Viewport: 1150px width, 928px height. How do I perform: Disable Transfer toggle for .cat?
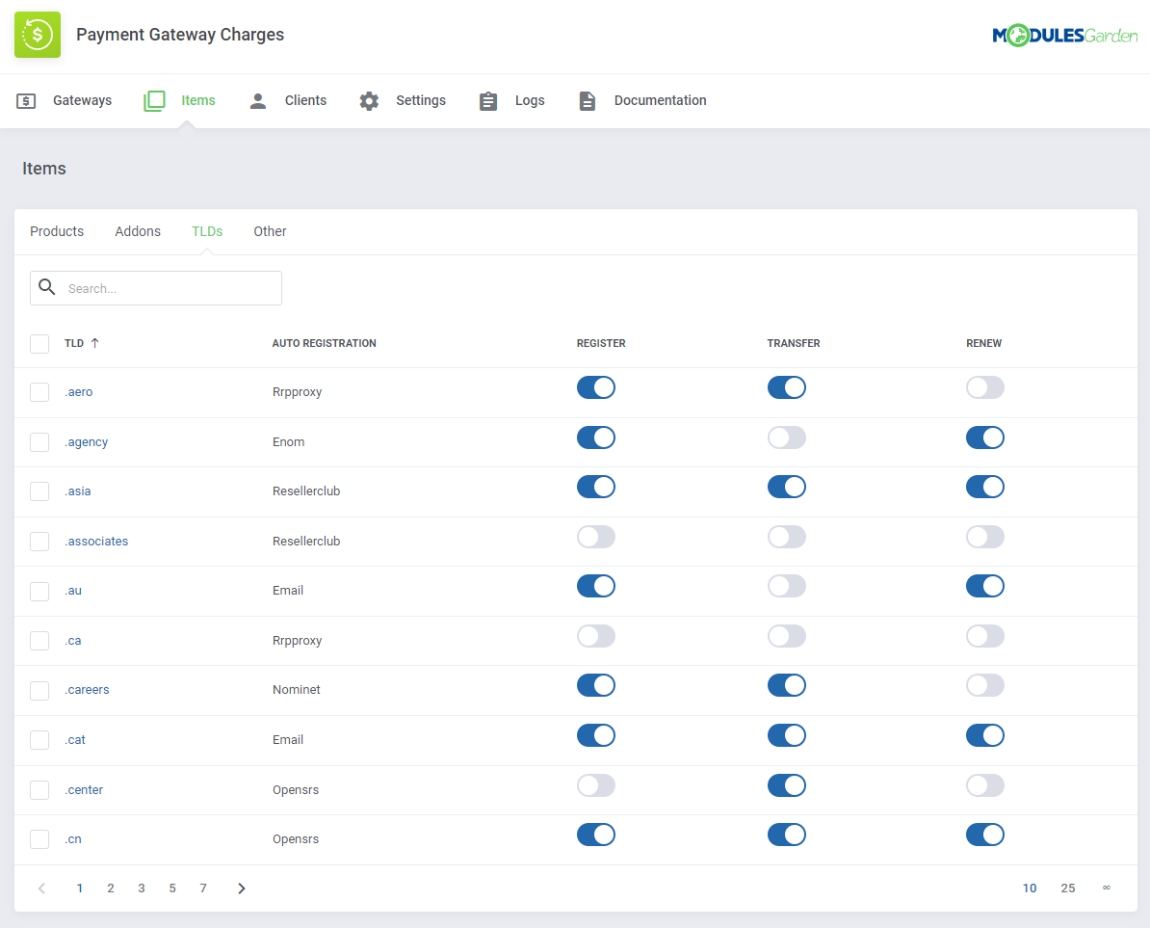coord(787,735)
